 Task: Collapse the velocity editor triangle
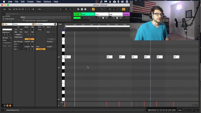(59, 106)
